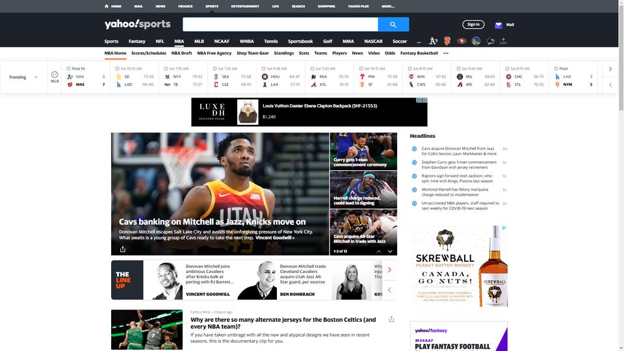This screenshot has height=351, width=624.
Task: Open the OAK vs WAS final score
Action: 86,77
